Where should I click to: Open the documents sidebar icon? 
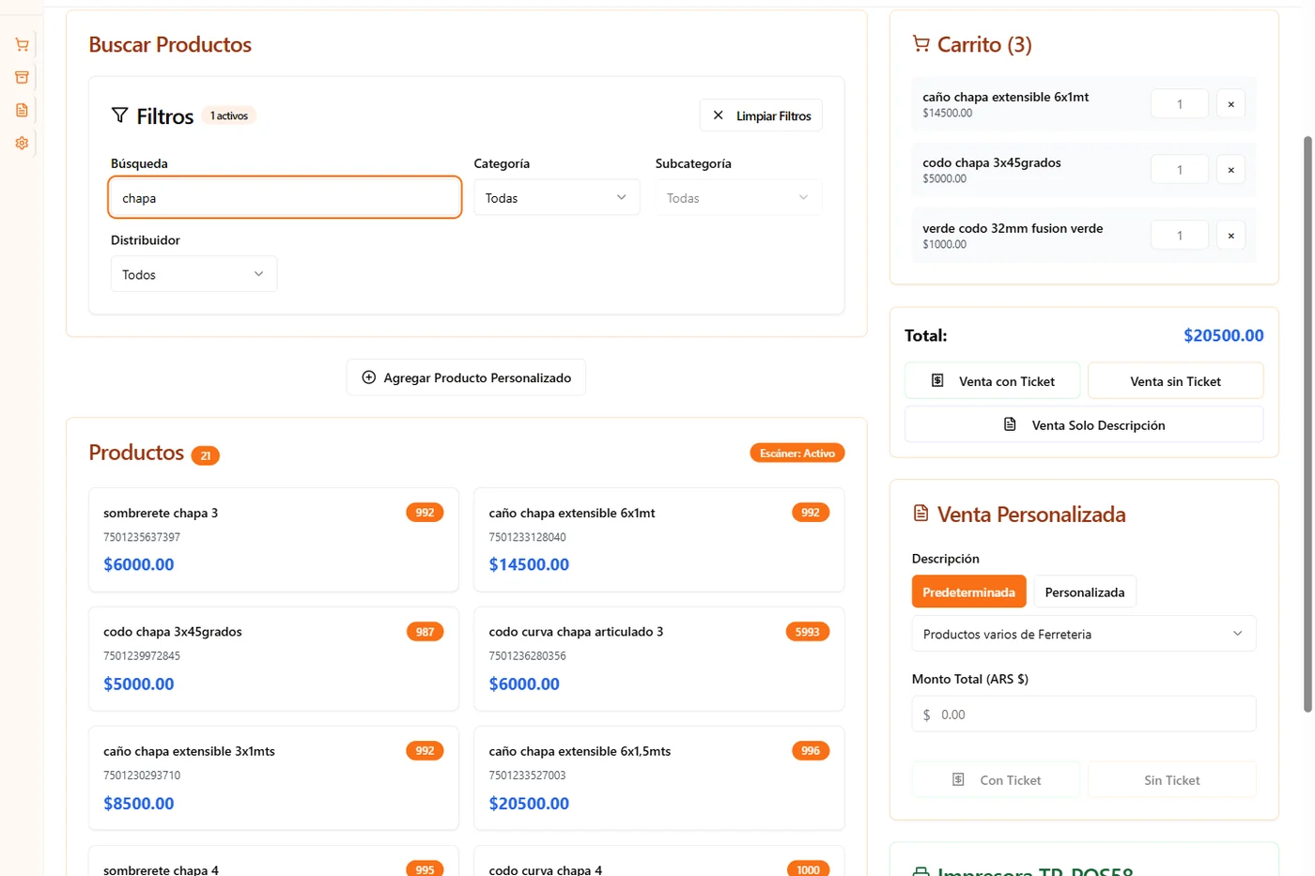22,110
